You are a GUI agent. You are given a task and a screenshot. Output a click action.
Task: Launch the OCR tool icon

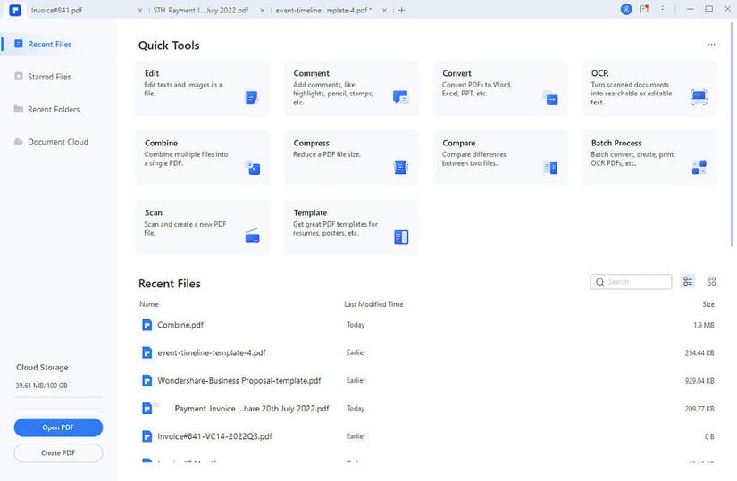[x=699, y=96]
